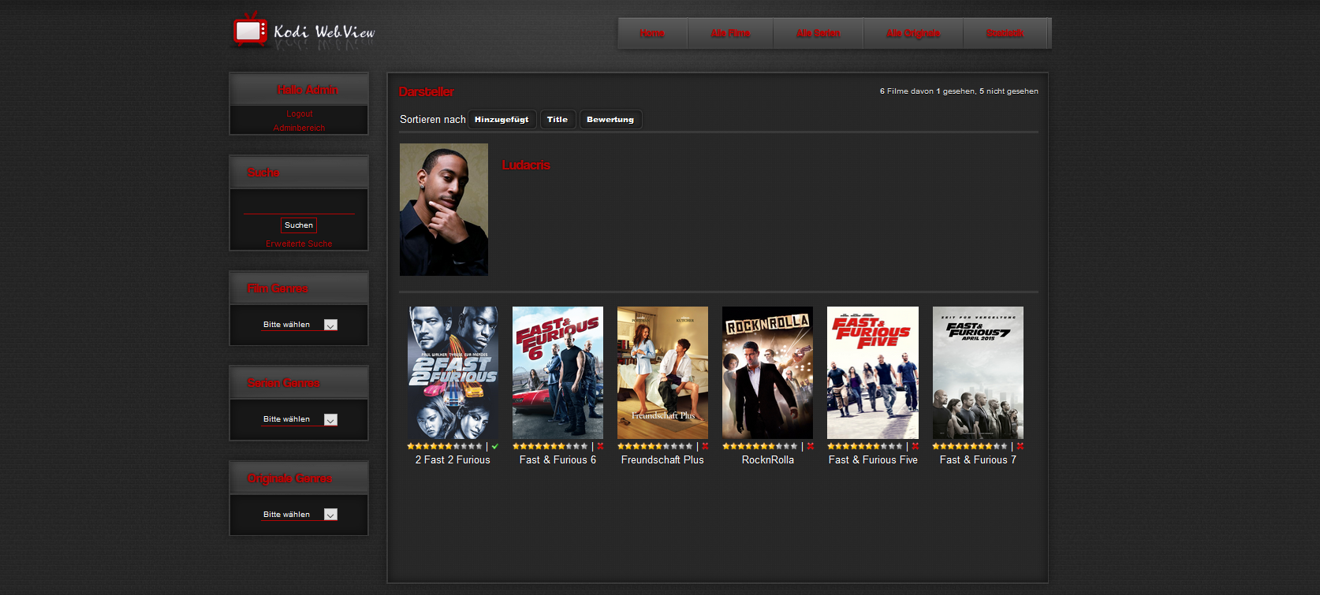Open Statistik in the top menu
The width and height of the screenshot is (1320, 595).
click(x=1005, y=33)
